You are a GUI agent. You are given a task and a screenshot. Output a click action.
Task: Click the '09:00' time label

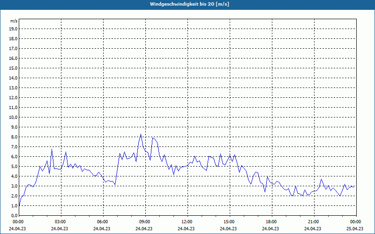coord(145,222)
